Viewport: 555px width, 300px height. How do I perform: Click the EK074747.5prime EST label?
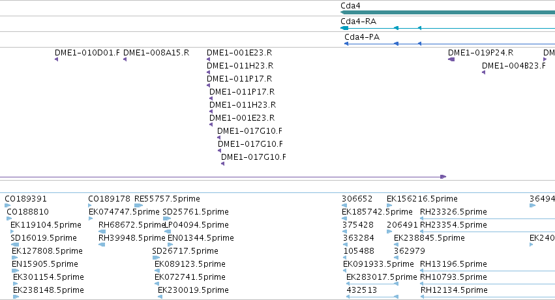click(x=124, y=212)
